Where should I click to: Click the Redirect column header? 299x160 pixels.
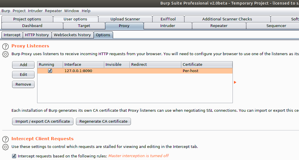(x=155, y=65)
